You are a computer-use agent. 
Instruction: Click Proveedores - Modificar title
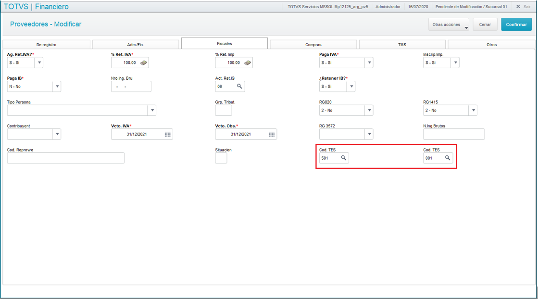(46, 25)
